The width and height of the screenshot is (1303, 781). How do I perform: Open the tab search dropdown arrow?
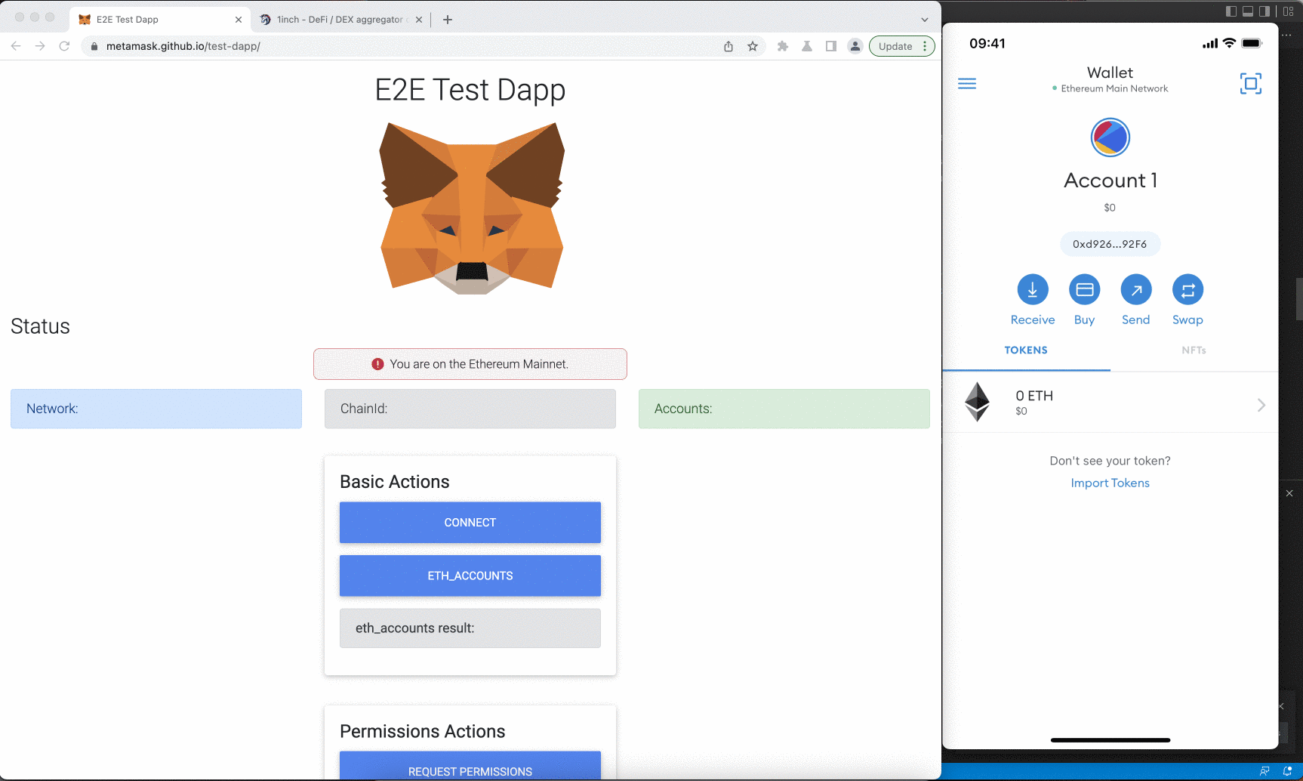(x=924, y=20)
